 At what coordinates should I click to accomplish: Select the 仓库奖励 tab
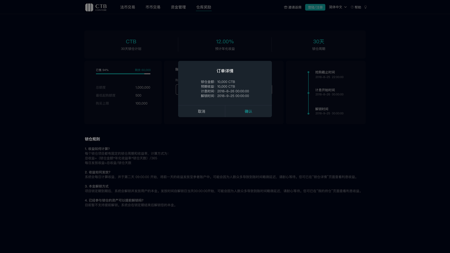[203, 7]
